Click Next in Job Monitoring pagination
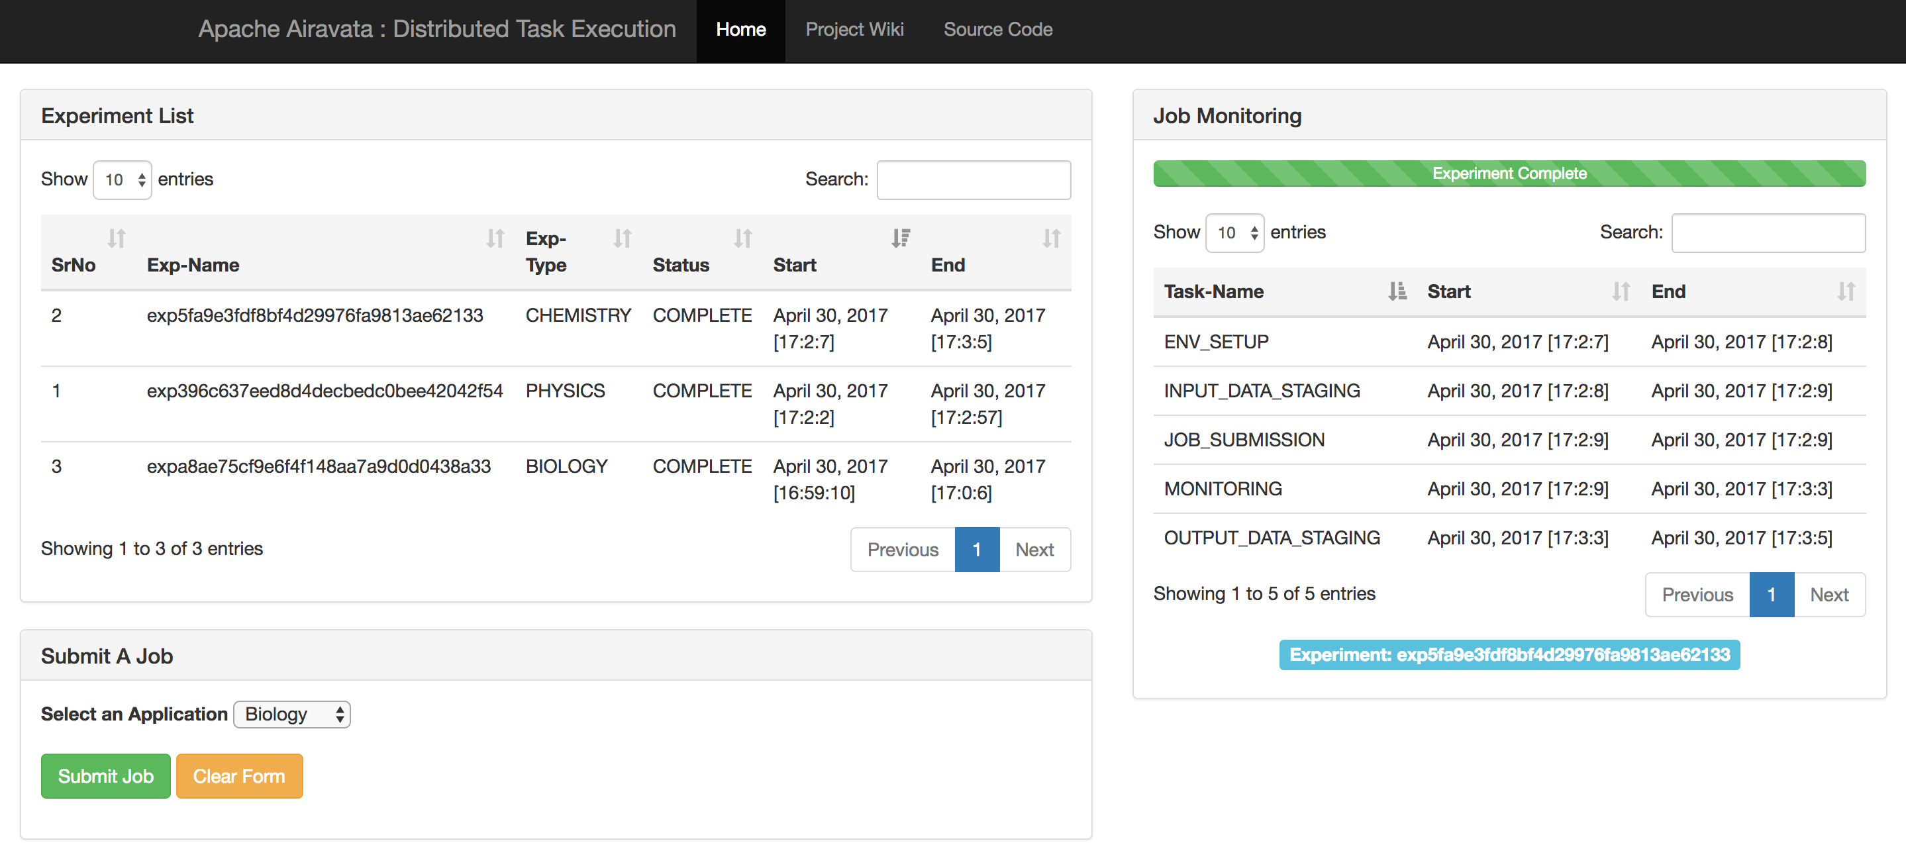The height and width of the screenshot is (849, 1906). (x=1829, y=595)
